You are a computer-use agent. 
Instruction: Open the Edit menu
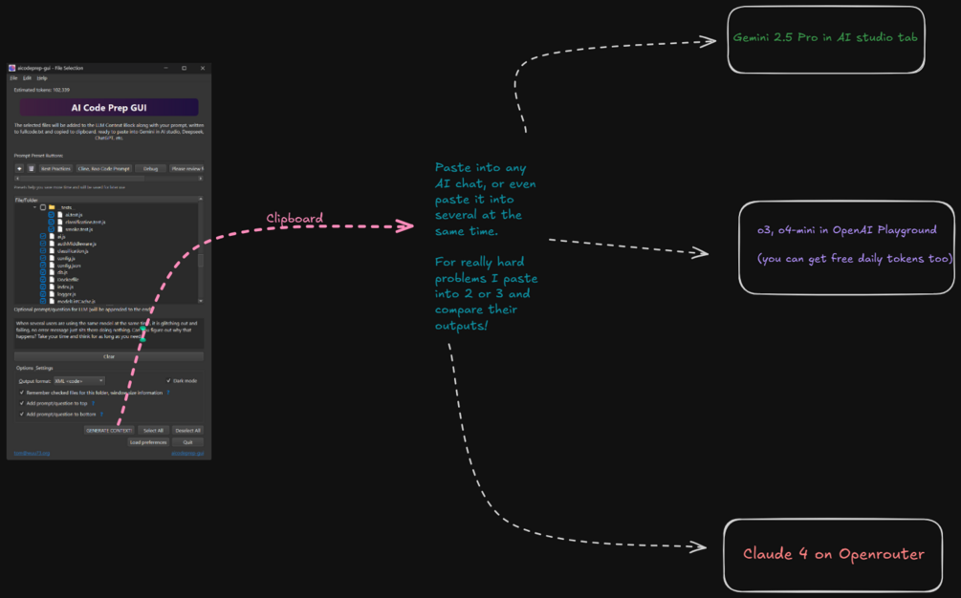tap(27, 78)
